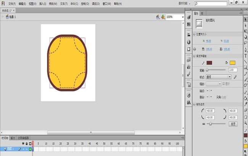Image resolution: width=248 pixels, height=156 pixels.
Task: Open the stroke cap dropdown
Action: [209, 91]
